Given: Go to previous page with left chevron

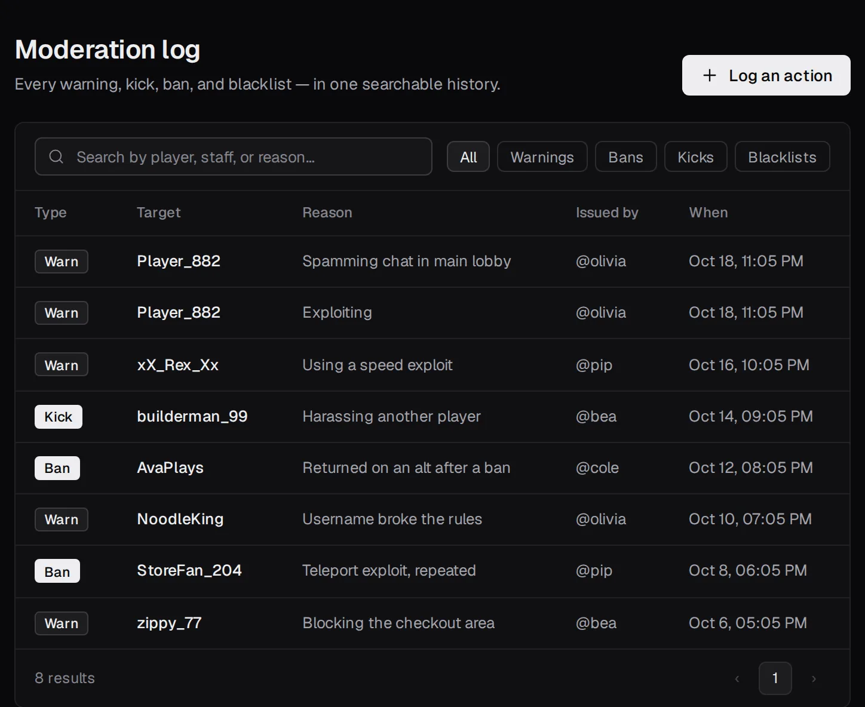Looking at the screenshot, I should (x=737, y=678).
